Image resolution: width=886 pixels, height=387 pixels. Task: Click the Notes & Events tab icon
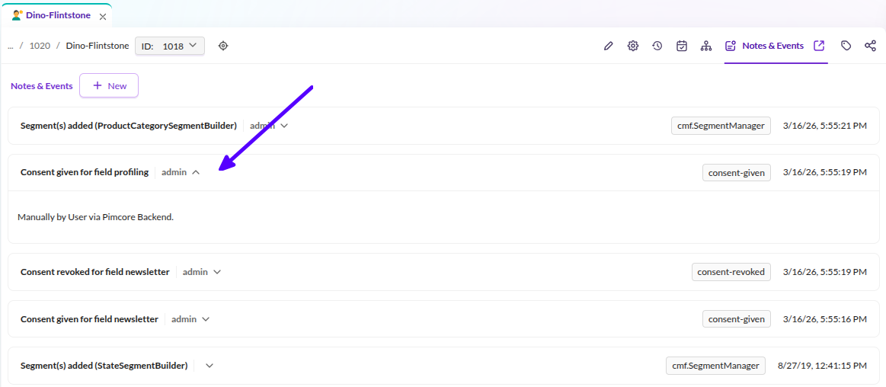(x=731, y=46)
